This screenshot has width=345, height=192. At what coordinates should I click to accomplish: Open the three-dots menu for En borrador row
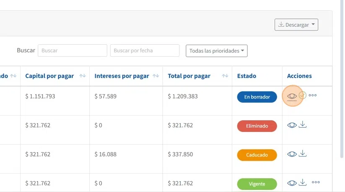tap(313, 95)
